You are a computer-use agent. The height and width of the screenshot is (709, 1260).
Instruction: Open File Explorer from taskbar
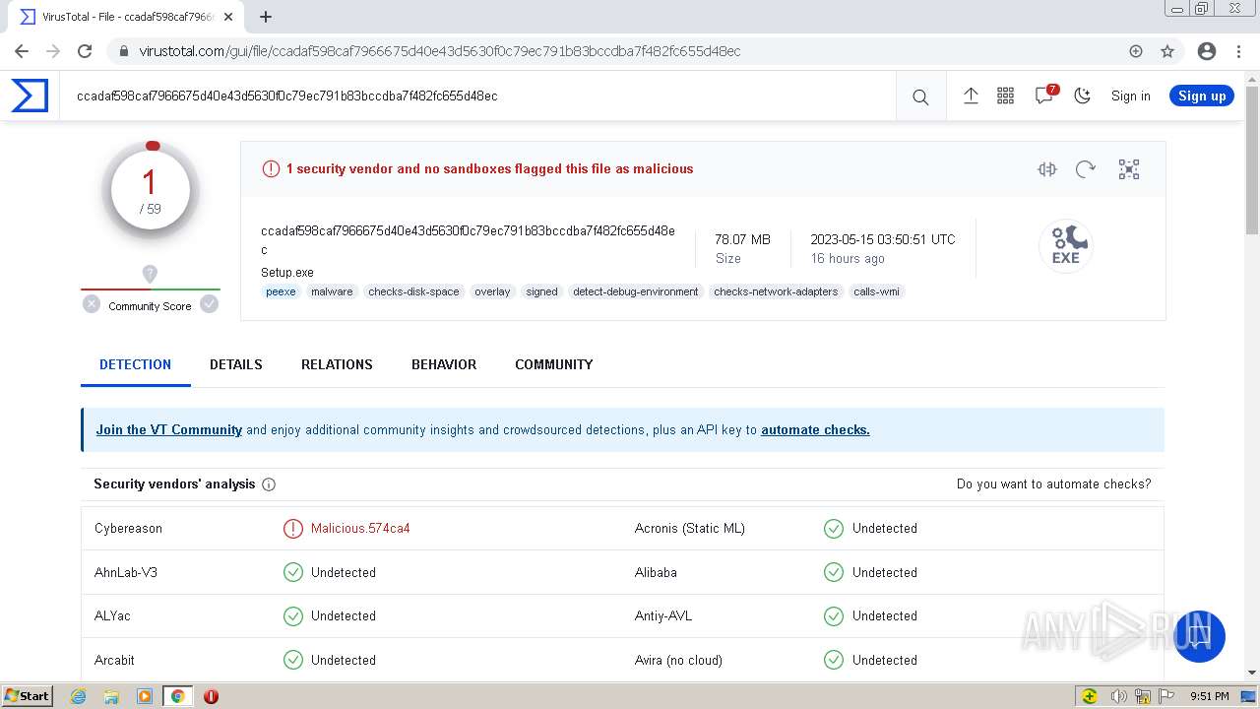tap(111, 696)
